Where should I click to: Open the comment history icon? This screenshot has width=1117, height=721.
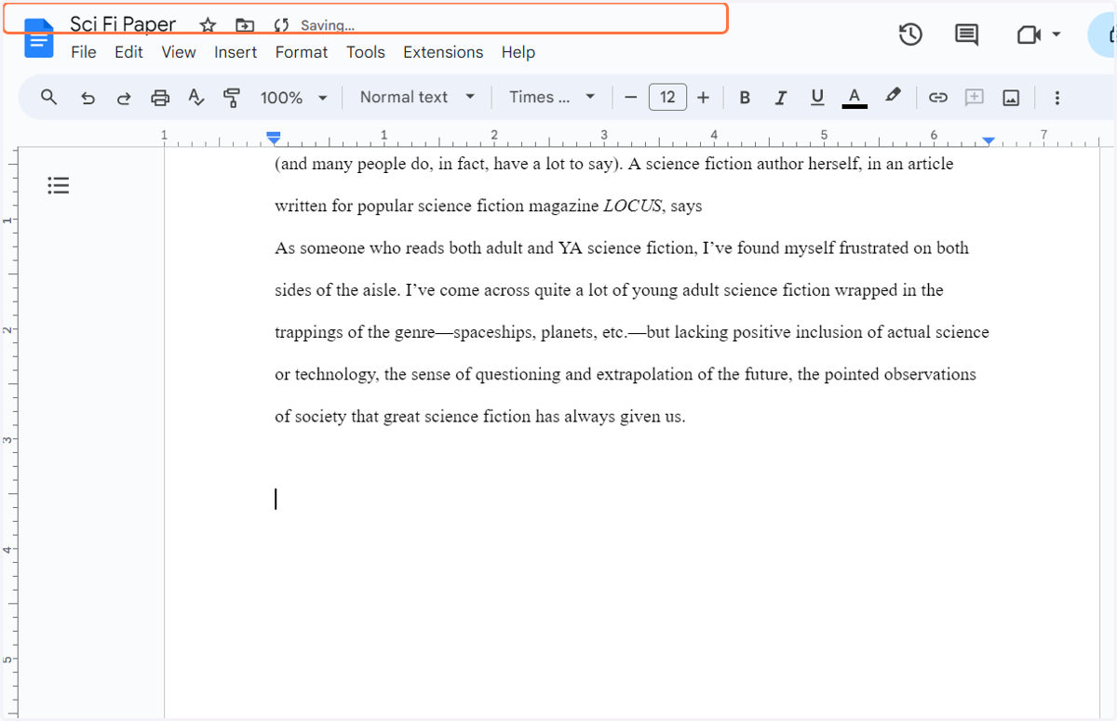click(966, 35)
